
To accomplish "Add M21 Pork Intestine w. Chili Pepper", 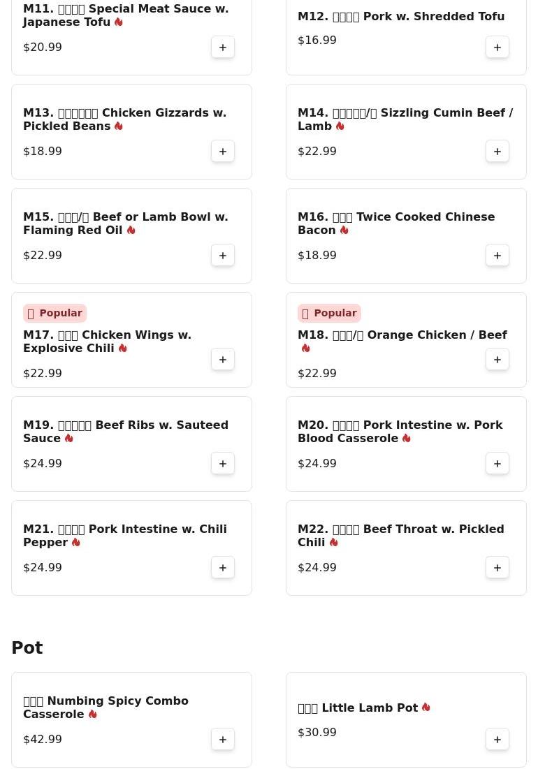I will pos(223,567).
